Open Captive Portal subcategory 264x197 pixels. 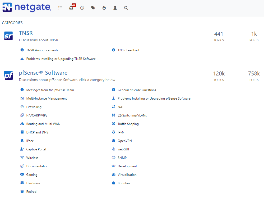coord(36,149)
